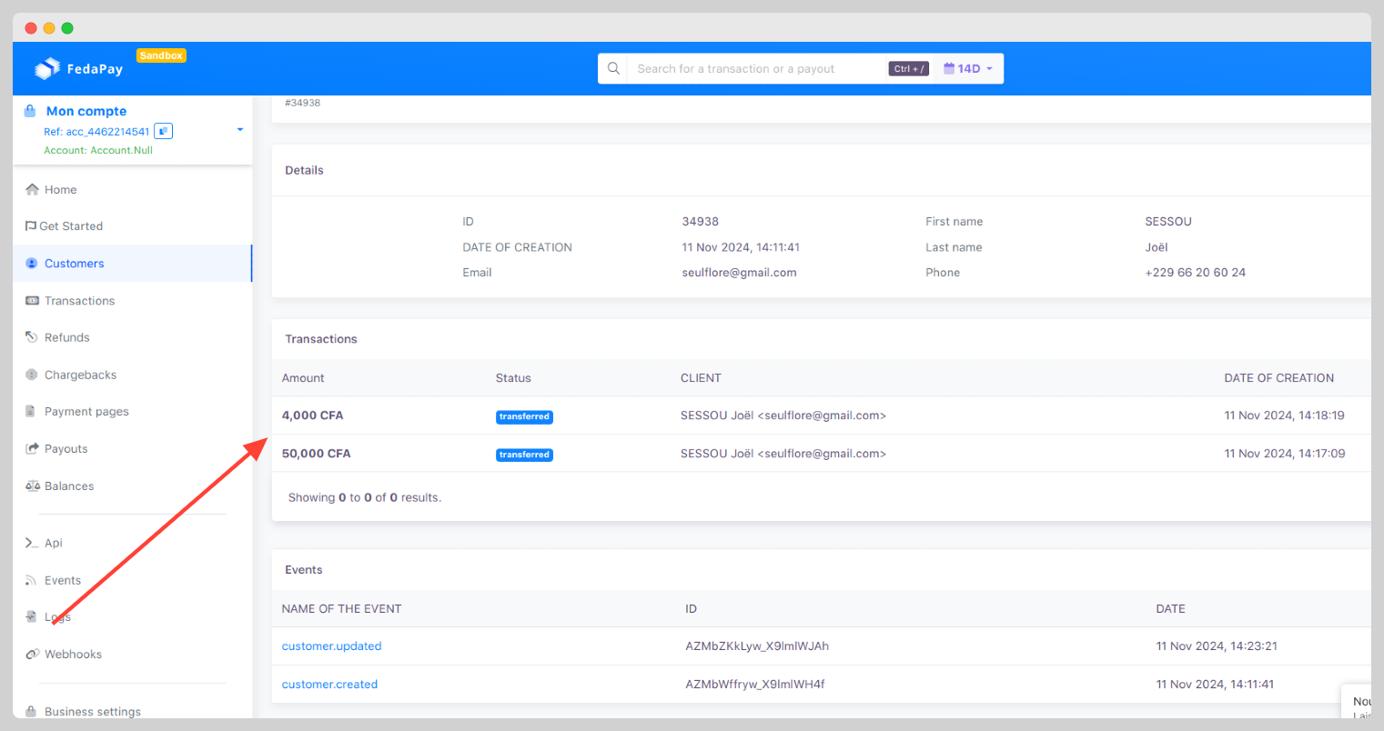Click date 11 Nov 2024, 14:18:19
This screenshot has width=1384, height=731.
point(1284,416)
